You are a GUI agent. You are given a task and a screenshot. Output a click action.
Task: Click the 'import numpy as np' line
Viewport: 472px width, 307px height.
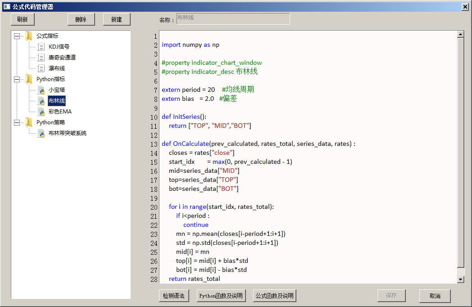click(191, 45)
